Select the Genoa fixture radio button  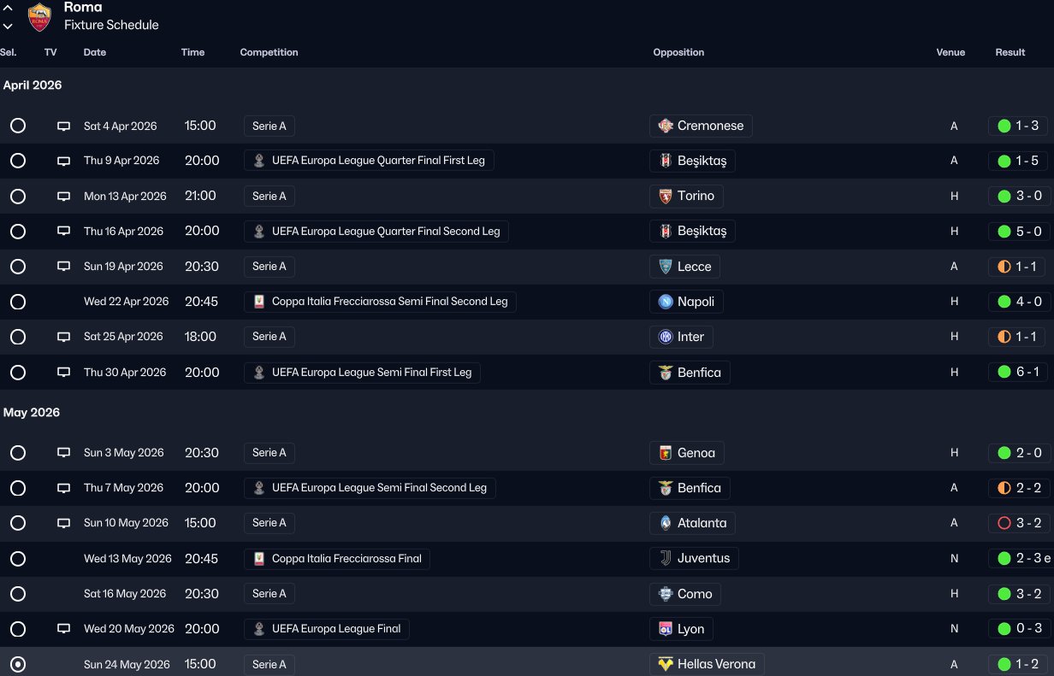(18, 453)
